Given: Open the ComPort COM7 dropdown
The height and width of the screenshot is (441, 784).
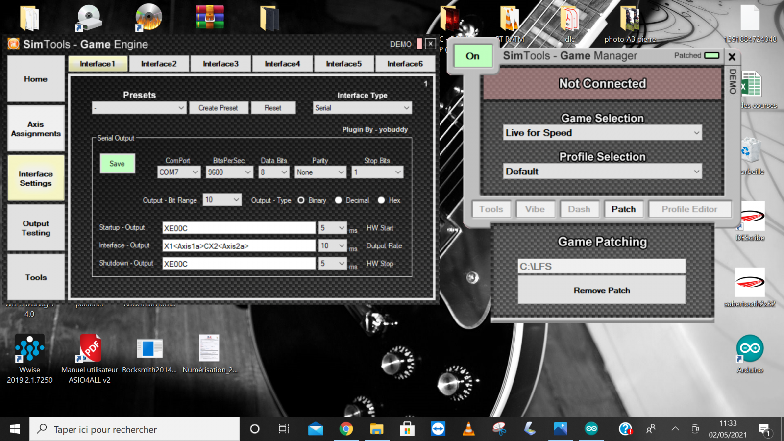Looking at the screenshot, I should [179, 172].
